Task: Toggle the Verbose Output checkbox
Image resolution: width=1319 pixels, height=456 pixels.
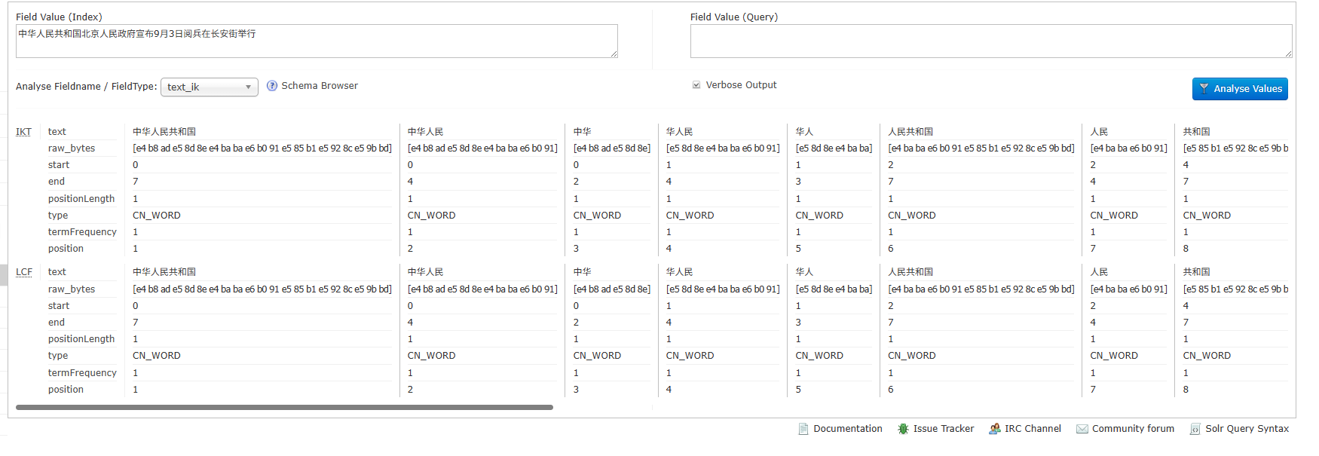Action: [x=696, y=85]
